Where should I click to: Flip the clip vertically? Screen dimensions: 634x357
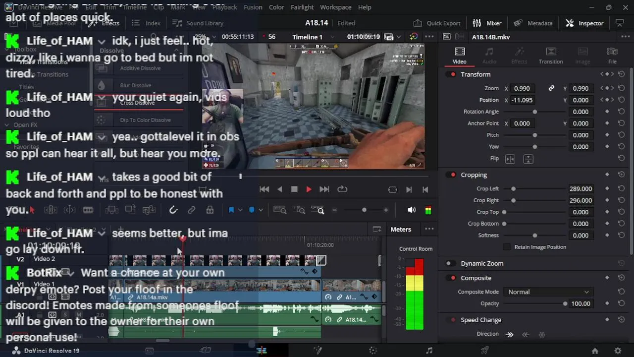tap(528, 159)
